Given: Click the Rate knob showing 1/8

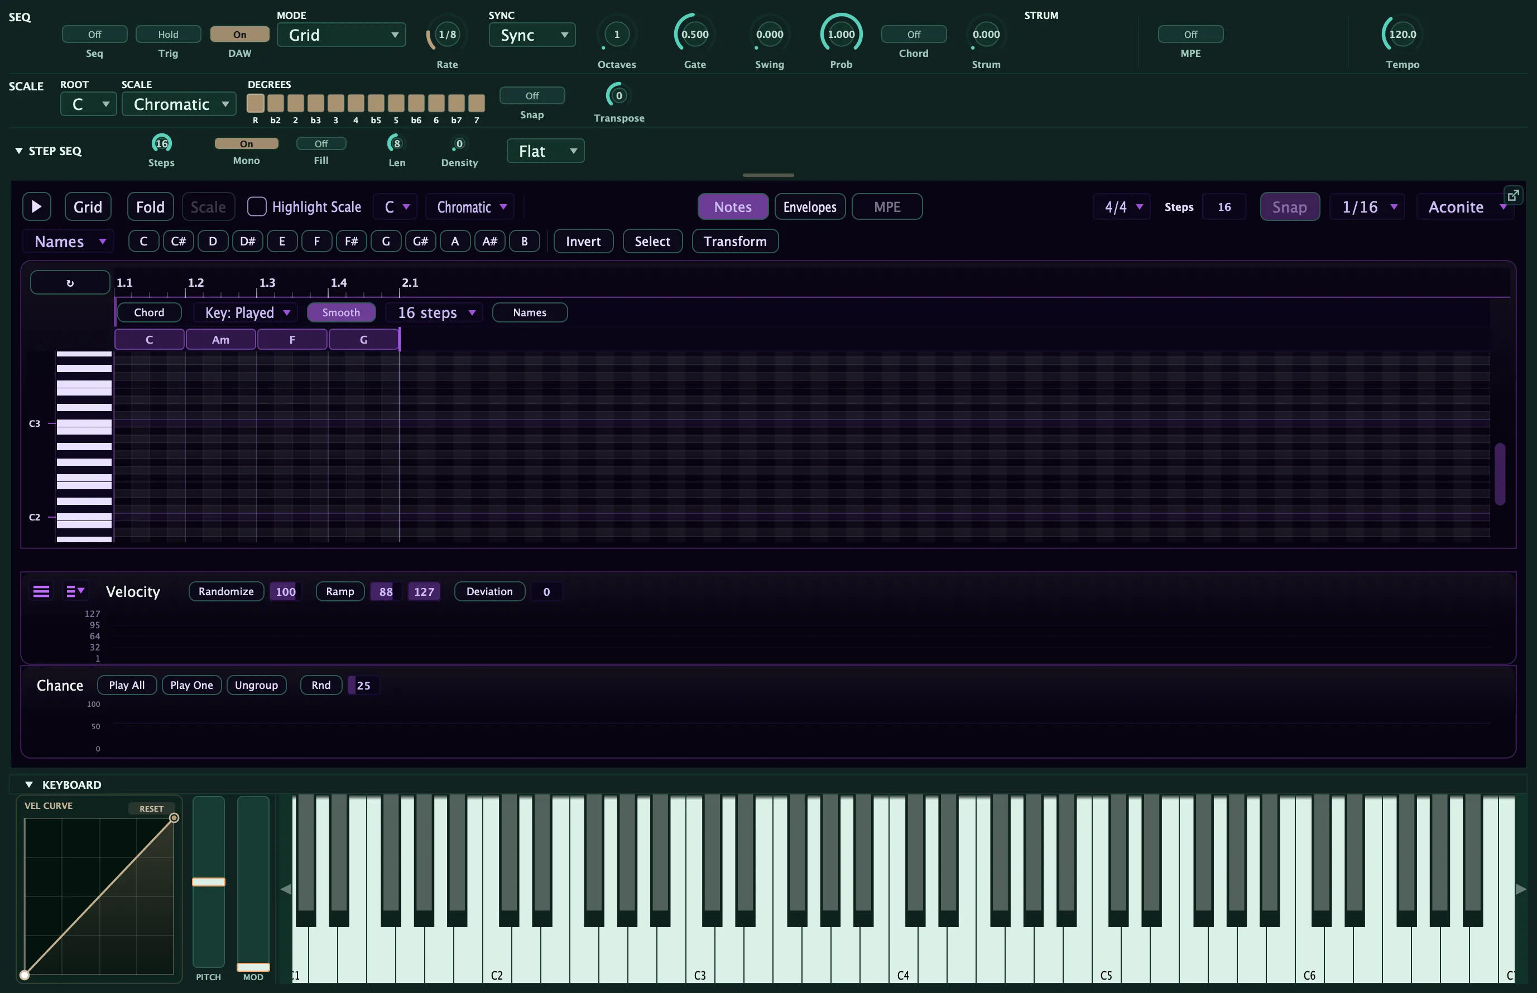Looking at the screenshot, I should tap(446, 35).
